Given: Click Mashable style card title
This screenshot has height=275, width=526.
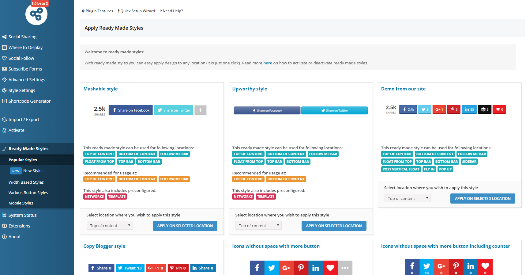Looking at the screenshot, I should (100, 89).
